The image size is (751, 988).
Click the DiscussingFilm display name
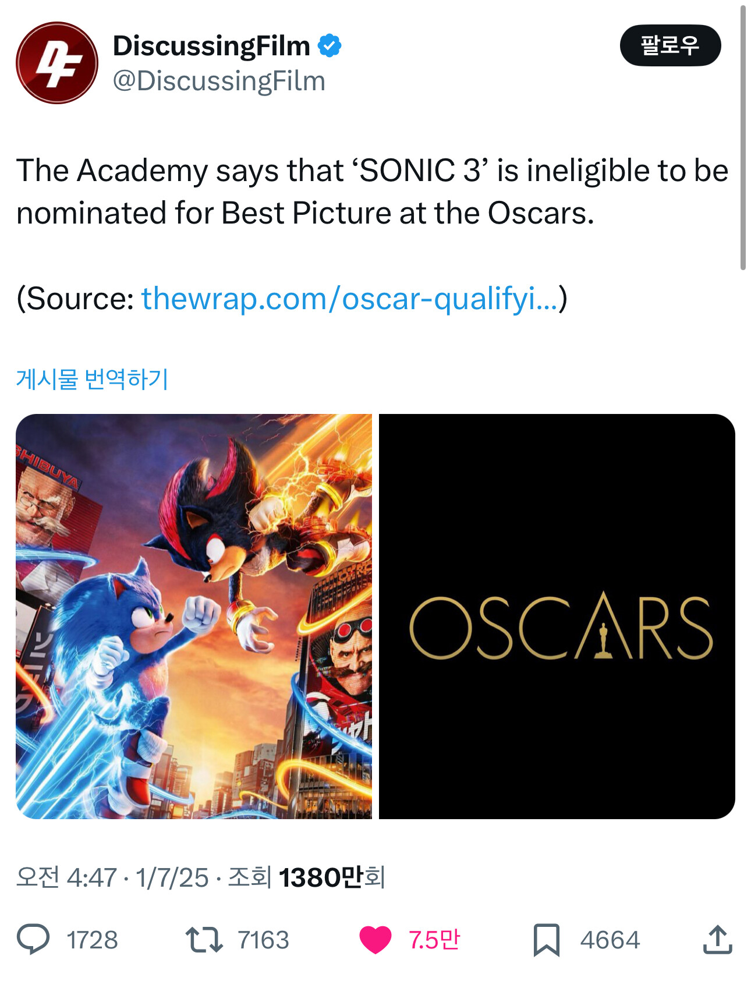click(x=211, y=45)
